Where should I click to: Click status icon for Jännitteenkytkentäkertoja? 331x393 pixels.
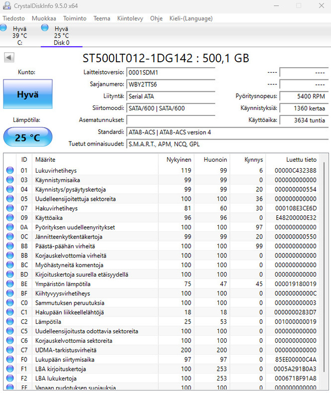10,236
